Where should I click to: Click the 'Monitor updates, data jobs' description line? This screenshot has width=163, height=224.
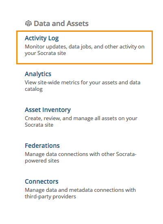[85, 47]
